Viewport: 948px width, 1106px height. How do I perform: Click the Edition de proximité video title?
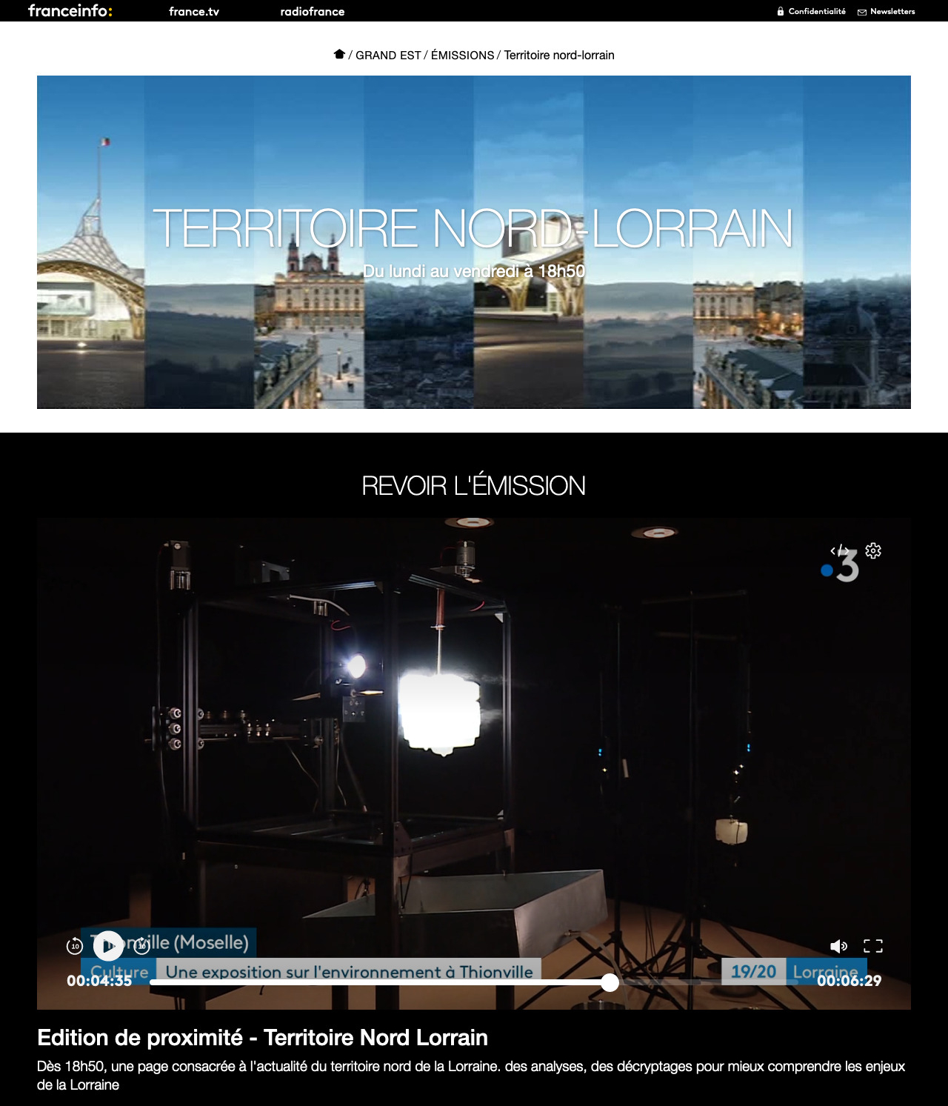tap(262, 1038)
